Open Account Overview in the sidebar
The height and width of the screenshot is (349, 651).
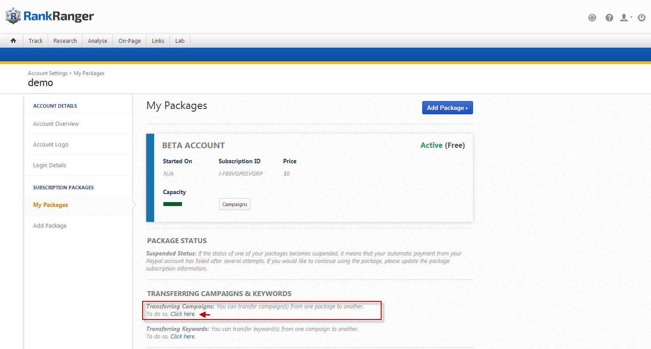pos(56,124)
